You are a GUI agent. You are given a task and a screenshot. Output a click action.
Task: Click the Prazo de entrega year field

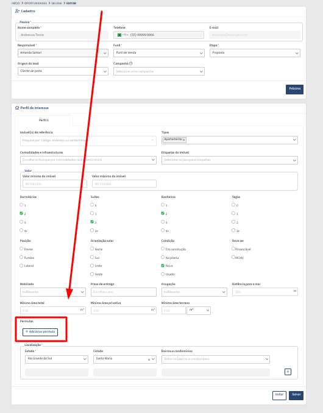[124, 292]
